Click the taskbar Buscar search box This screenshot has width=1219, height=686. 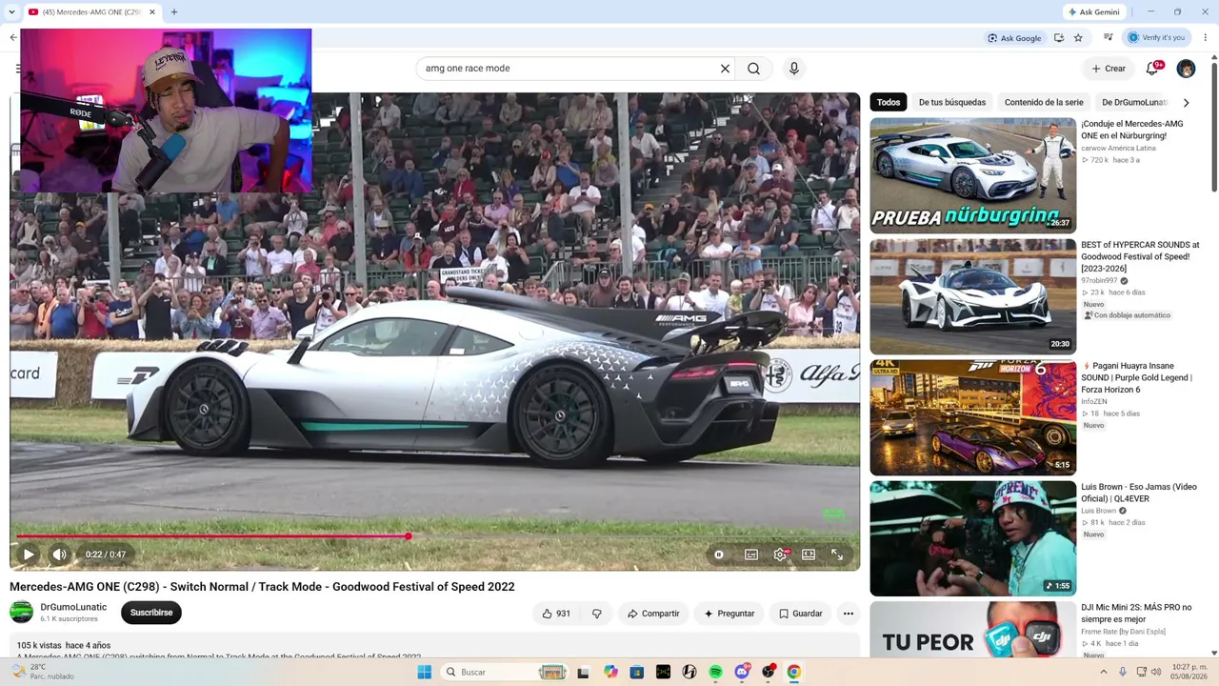coord(507,672)
